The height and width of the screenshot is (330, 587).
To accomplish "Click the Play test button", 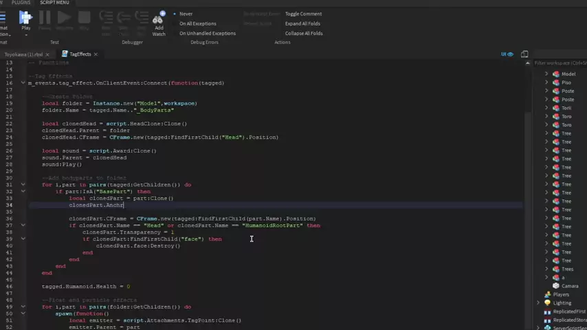I will (x=25, y=19).
